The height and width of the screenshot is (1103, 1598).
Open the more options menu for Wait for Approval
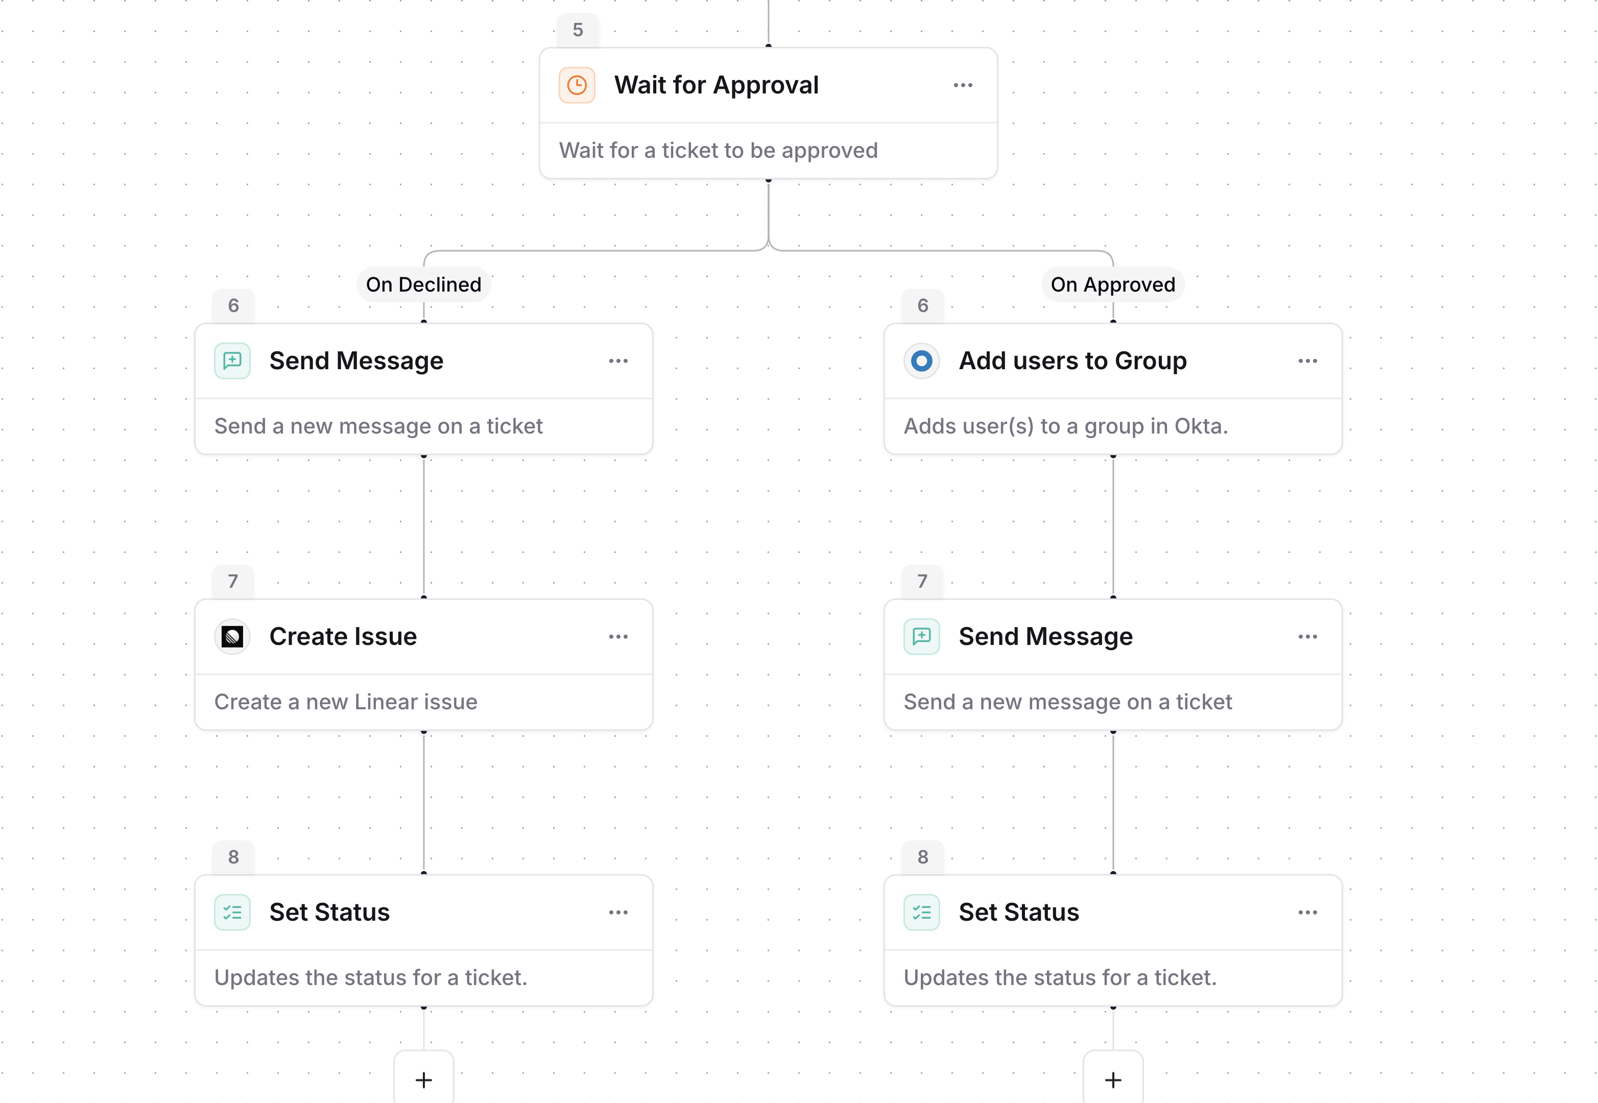click(963, 85)
